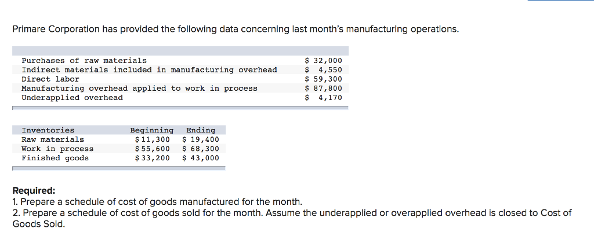Image resolution: width=594 pixels, height=232 pixels.
Task: Click requirement 1 about cost of goods manufactured
Action: 157,201
